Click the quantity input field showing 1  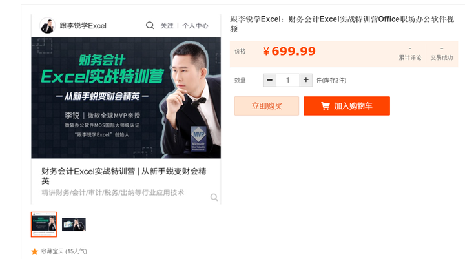[x=287, y=80]
